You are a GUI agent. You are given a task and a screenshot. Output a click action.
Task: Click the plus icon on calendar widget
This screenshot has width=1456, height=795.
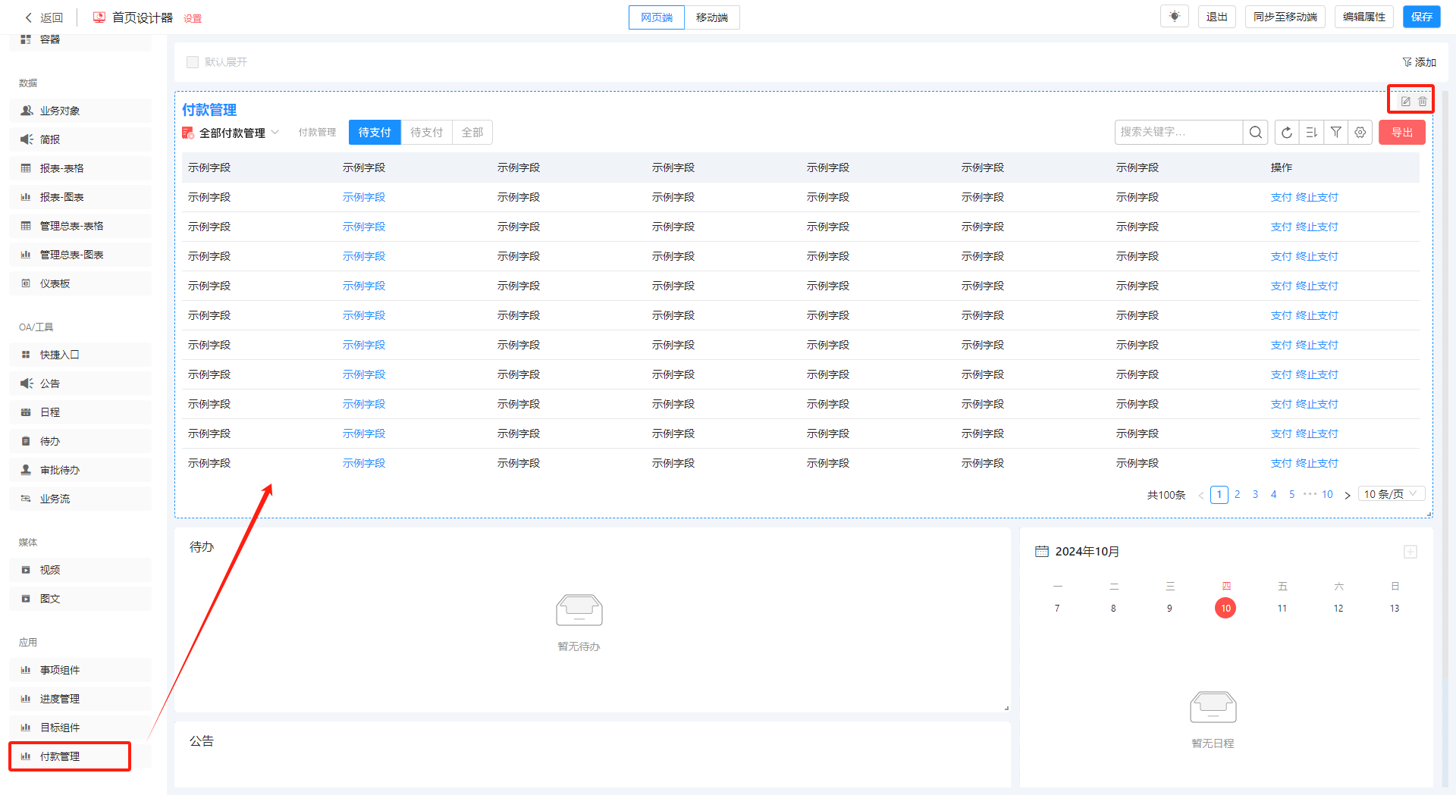1410,552
